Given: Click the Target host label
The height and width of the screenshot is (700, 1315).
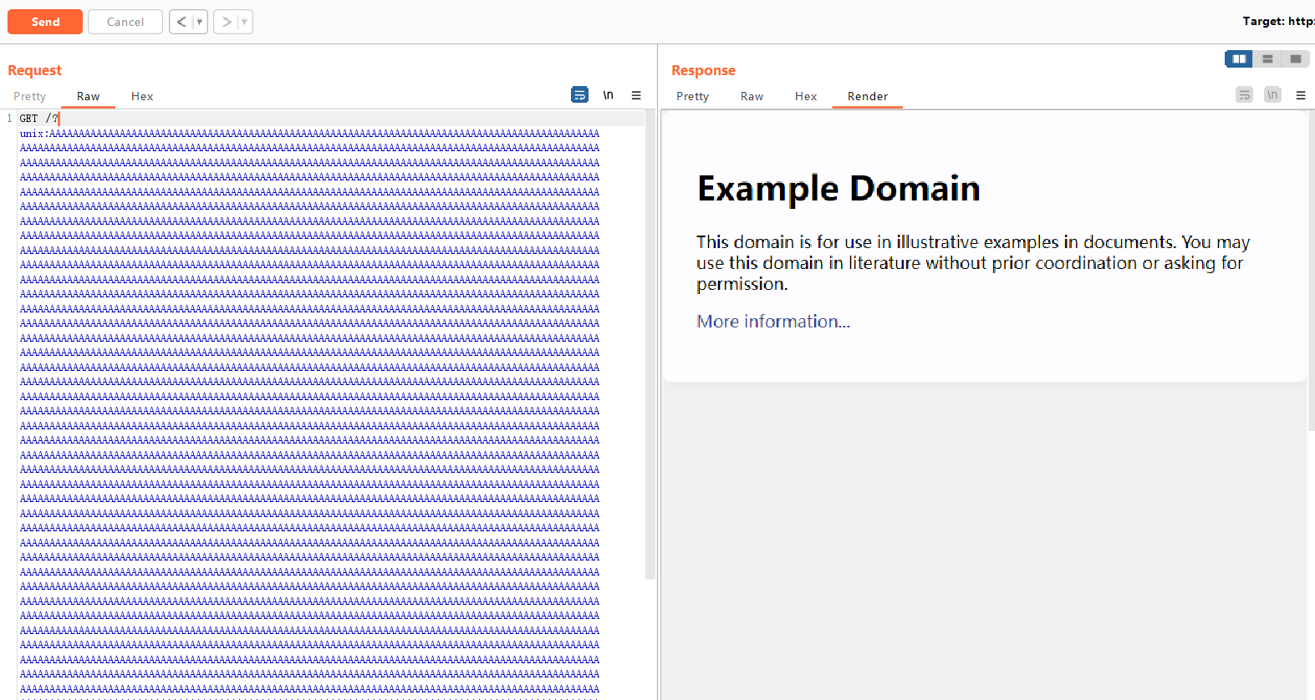Looking at the screenshot, I should (x=1278, y=22).
